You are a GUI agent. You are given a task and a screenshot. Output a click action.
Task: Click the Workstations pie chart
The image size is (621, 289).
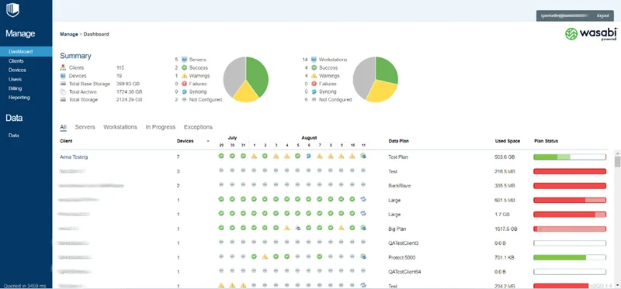point(376,80)
